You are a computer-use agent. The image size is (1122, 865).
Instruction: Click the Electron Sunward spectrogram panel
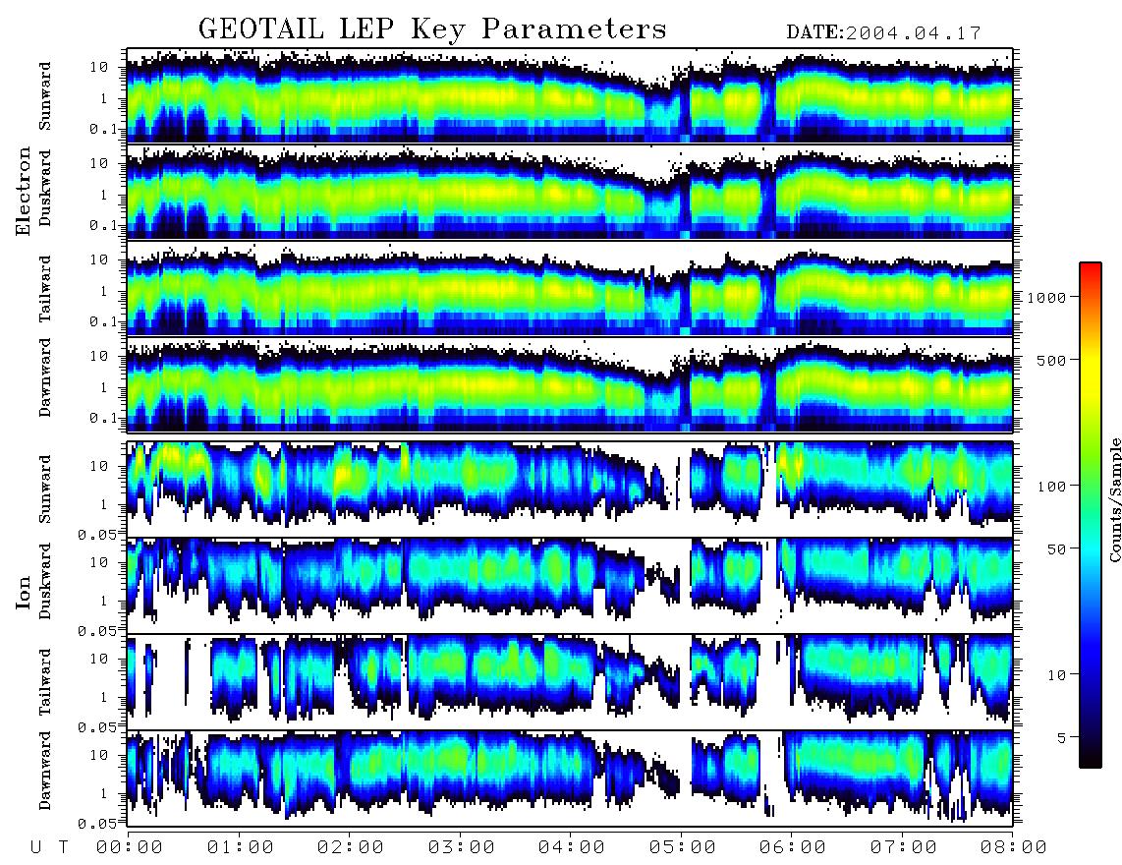coord(570,95)
